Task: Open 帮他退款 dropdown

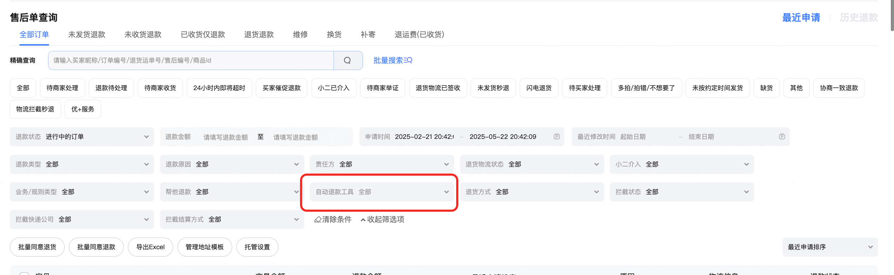Action: coord(232,192)
